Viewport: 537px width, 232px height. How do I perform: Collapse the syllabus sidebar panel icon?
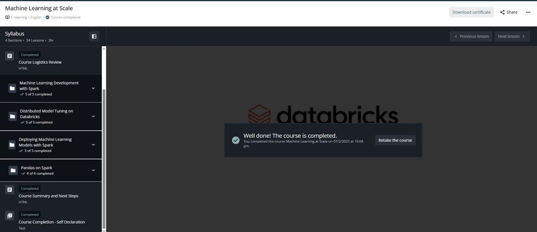tap(94, 36)
